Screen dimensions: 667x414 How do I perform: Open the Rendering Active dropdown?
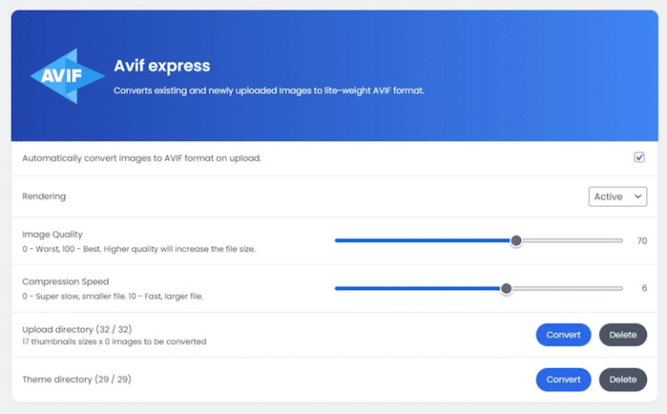pyautogui.click(x=617, y=196)
